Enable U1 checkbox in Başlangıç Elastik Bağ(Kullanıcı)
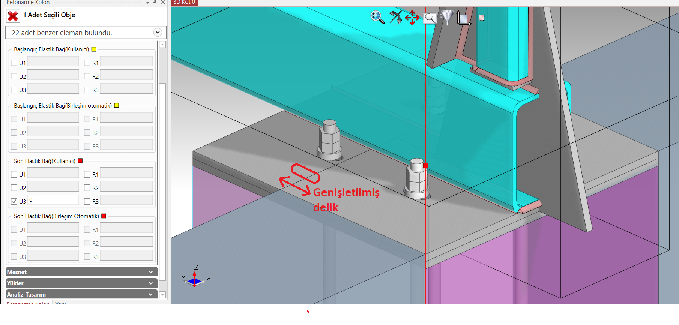This screenshot has height=325, width=679. 14,63
